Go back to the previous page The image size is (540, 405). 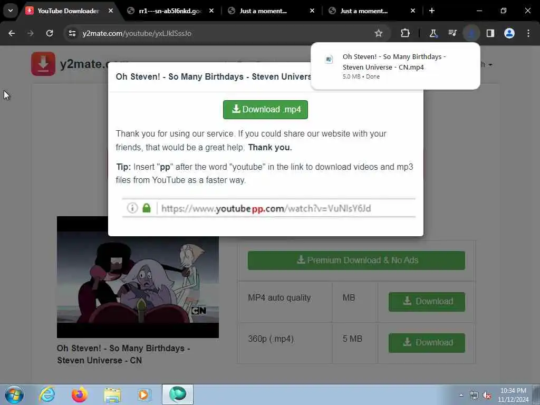12,33
